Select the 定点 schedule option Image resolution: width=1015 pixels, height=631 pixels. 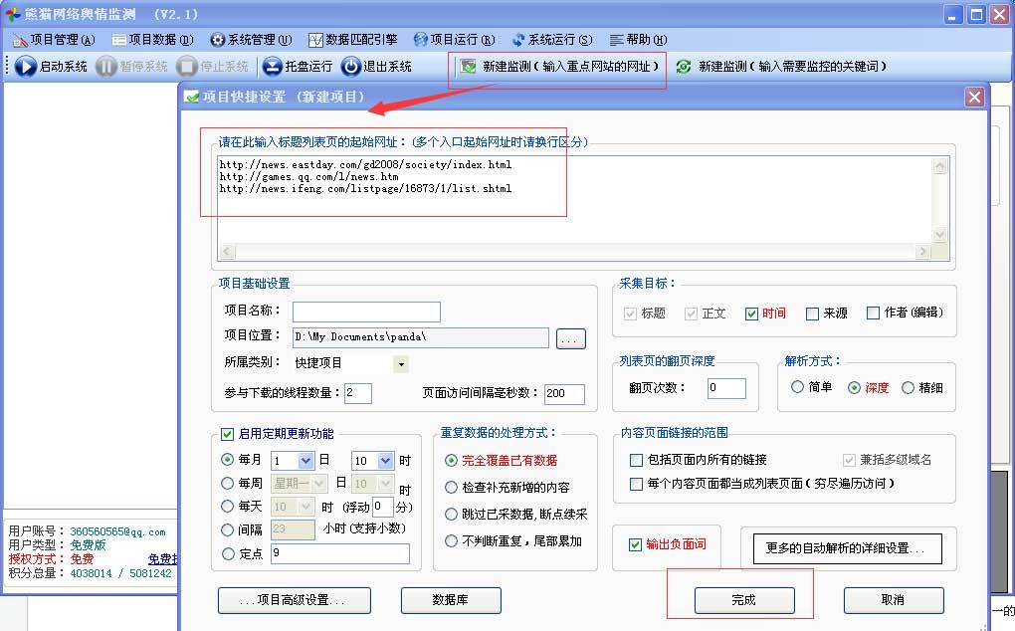228,554
